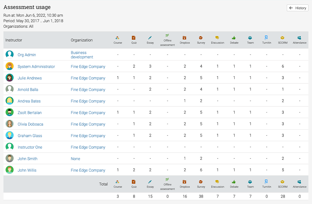Click John Smith's avatar picture
The width and height of the screenshot is (312, 204).
point(9,158)
